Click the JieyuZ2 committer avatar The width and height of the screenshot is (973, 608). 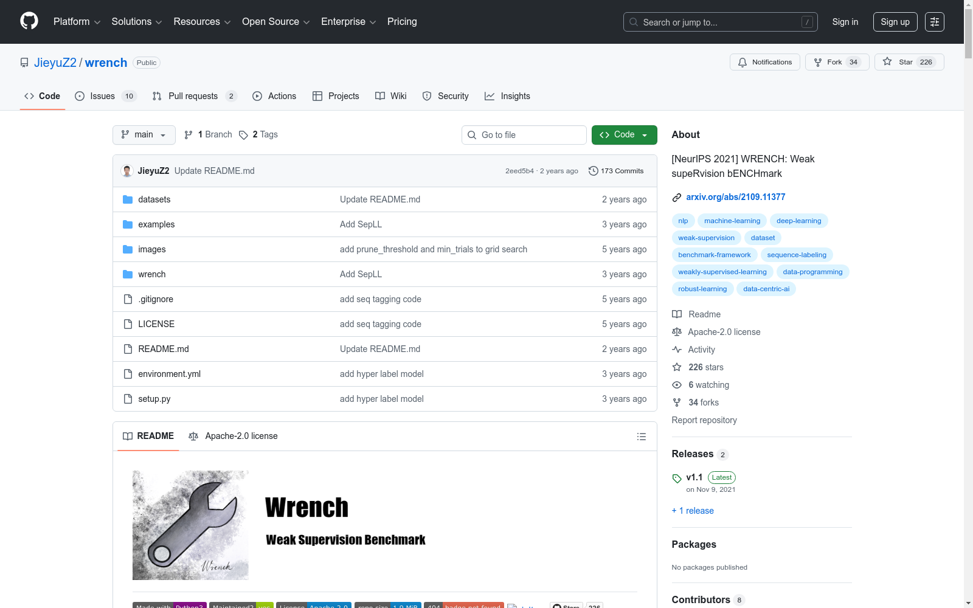(127, 171)
